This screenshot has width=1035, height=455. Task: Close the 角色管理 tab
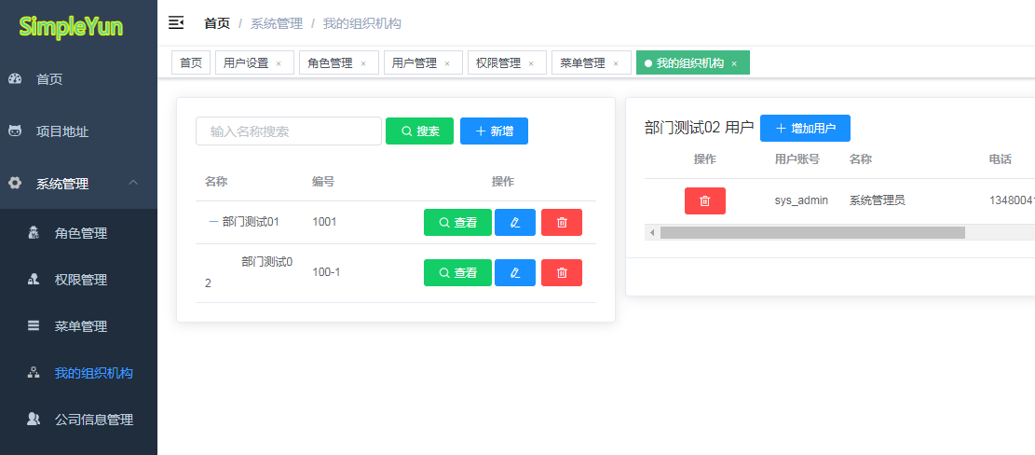(363, 63)
